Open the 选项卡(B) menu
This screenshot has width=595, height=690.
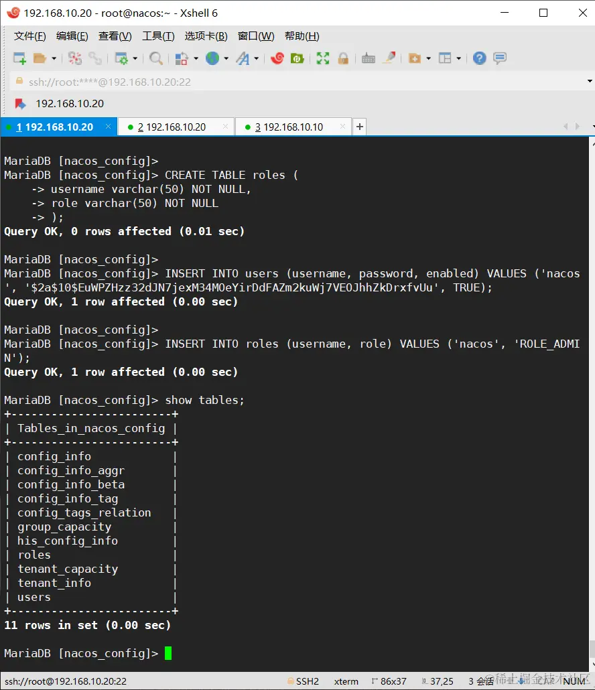[206, 36]
